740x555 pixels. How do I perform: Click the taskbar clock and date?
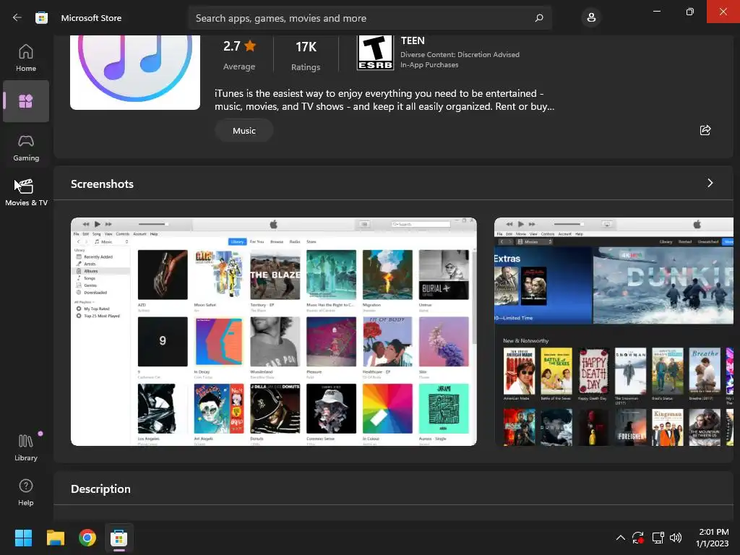click(x=713, y=538)
